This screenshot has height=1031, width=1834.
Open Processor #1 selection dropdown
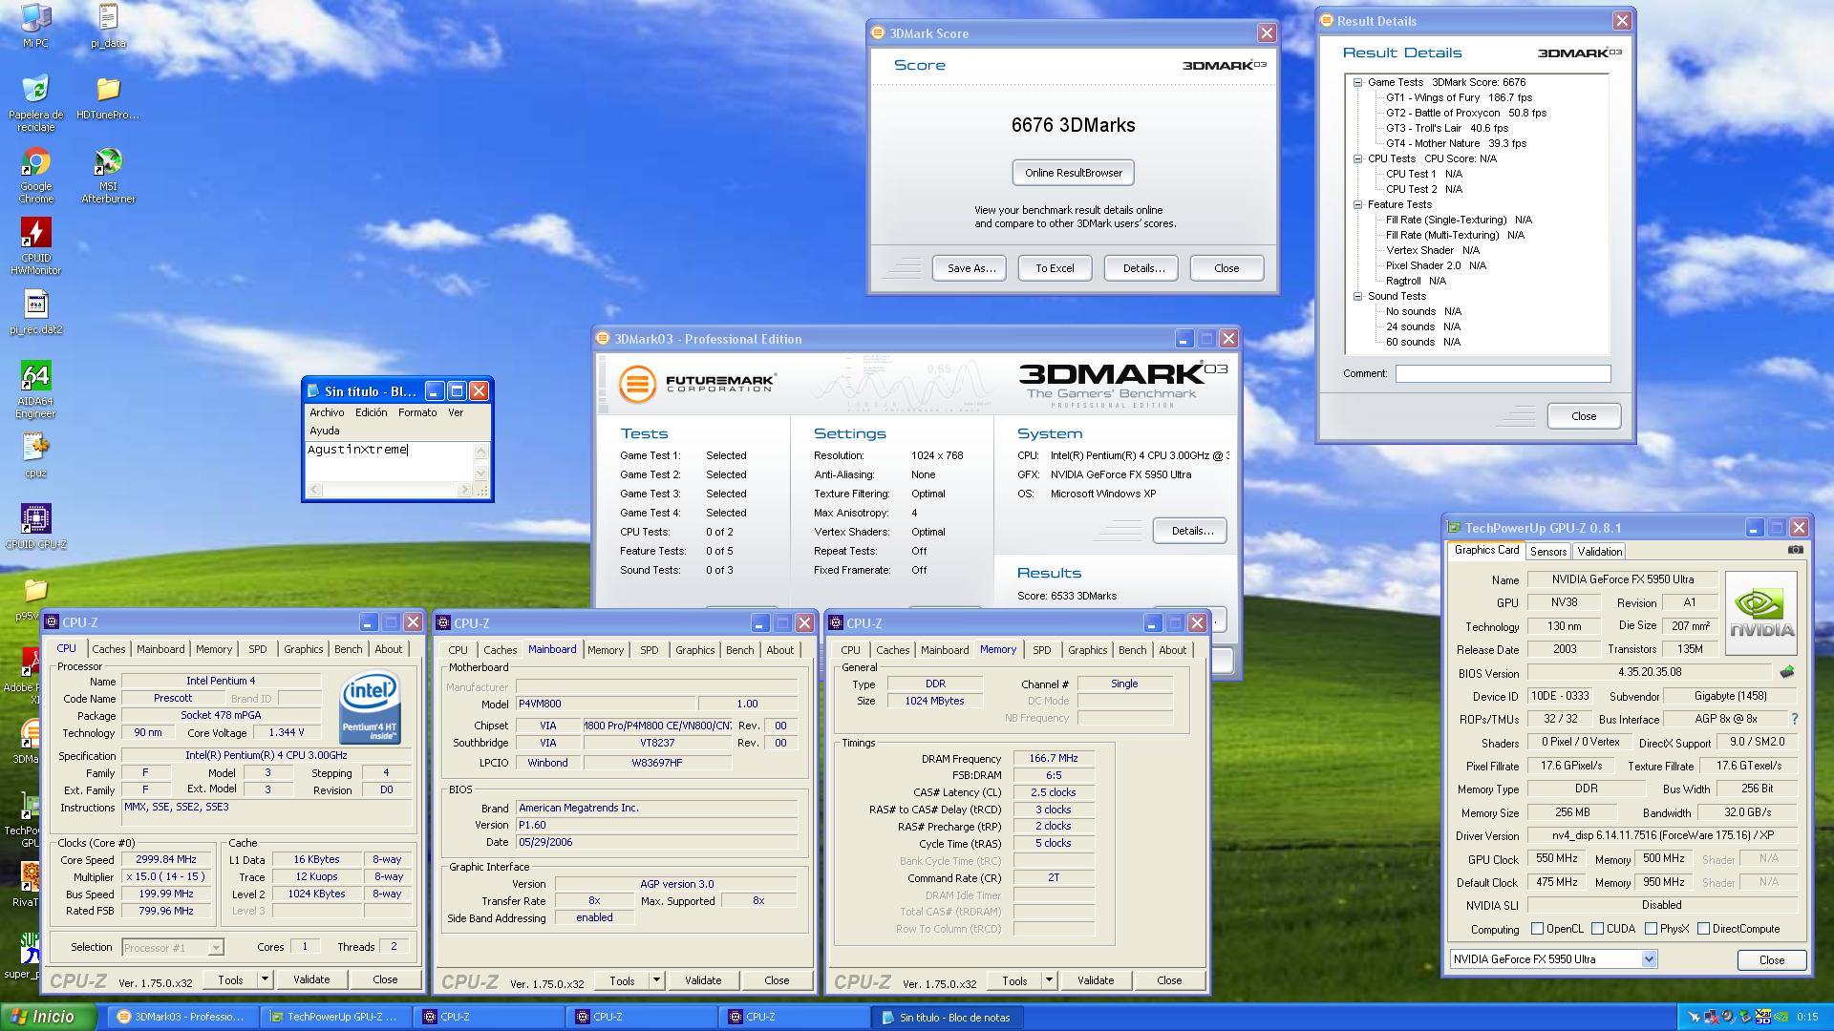tap(216, 947)
